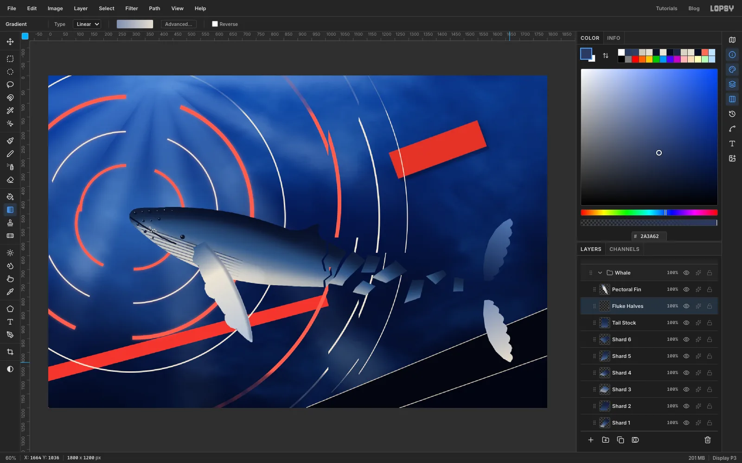Open the gradient preset picker
Image resolution: width=742 pixels, height=463 pixels.
135,24
